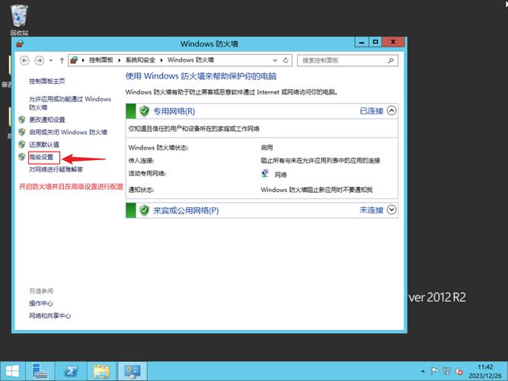
Task: Click 未连接 status text
Action: coord(371,210)
